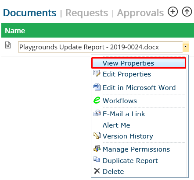
Task: Click the Manage Permissions keys icon
Action: (97, 149)
